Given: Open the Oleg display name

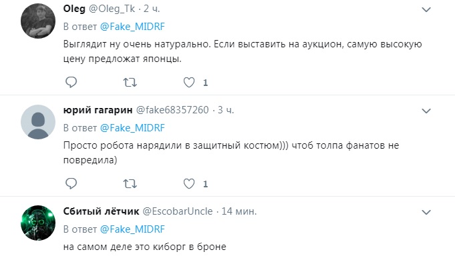Looking at the screenshot, I should pos(74,9).
